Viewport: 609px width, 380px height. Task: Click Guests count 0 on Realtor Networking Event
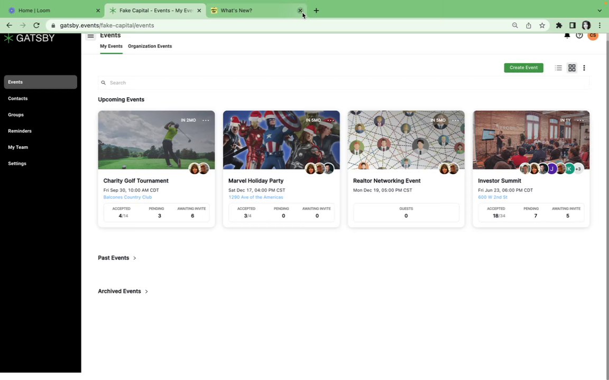tap(406, 216)
